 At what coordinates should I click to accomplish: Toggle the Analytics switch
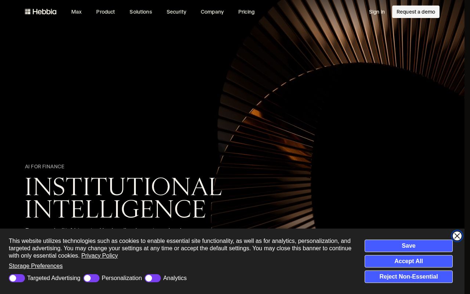coord(153,278)
